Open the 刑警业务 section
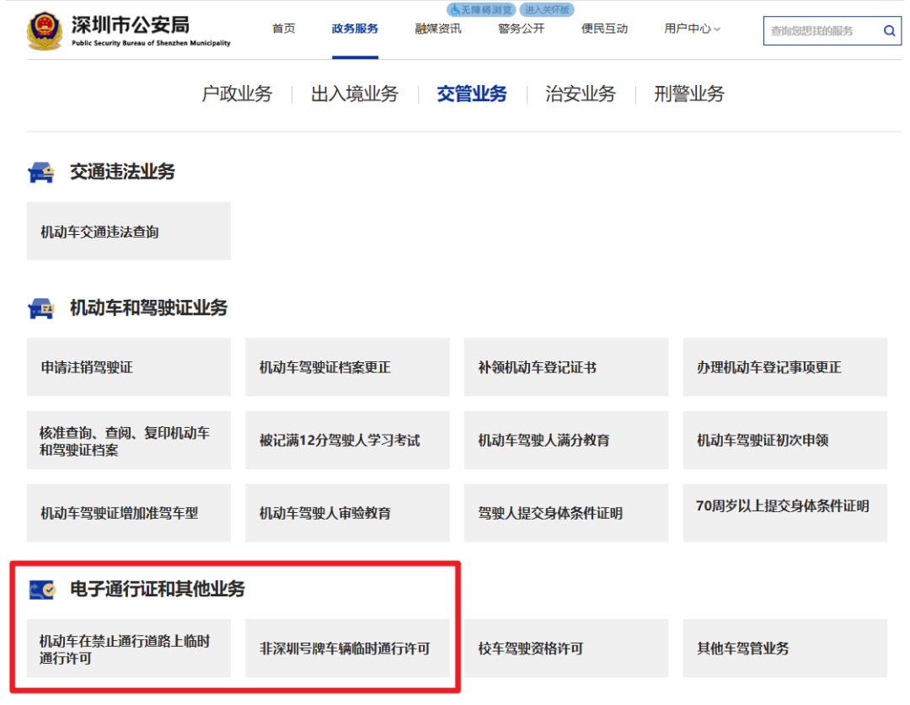This screenshot has height=705, width=910. click(x=688, y=93)
